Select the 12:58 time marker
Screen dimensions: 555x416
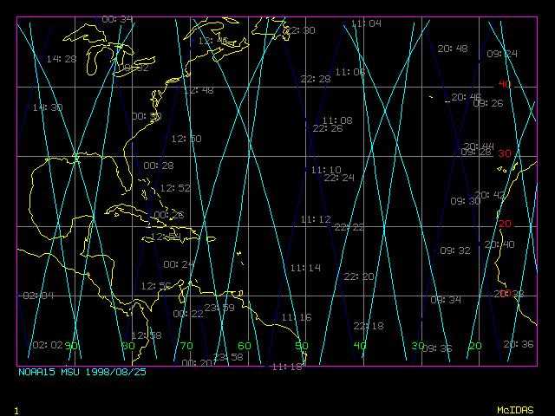[x=147, y=335]
